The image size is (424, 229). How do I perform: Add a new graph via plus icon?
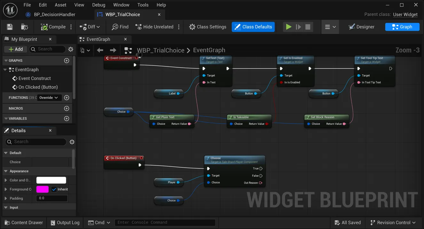[67, 61]
